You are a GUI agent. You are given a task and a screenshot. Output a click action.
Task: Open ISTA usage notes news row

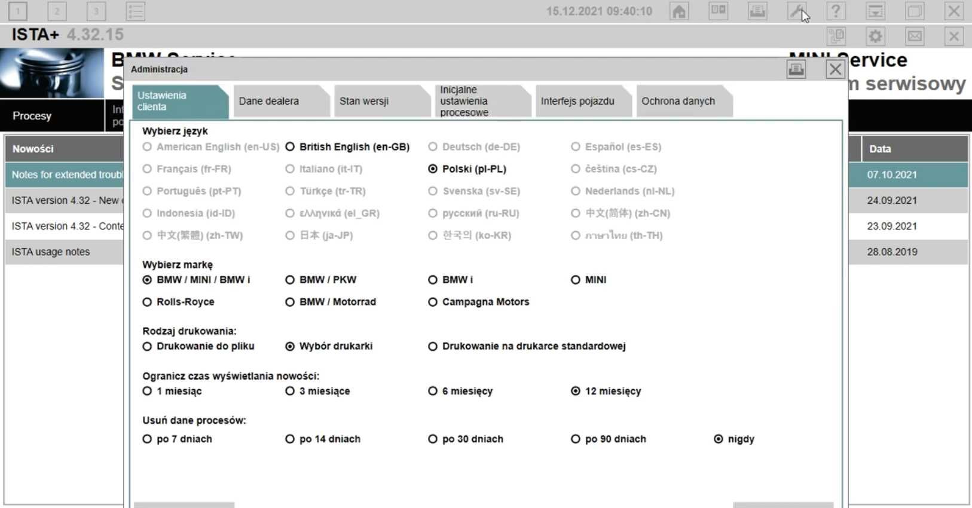pos(65,252)
